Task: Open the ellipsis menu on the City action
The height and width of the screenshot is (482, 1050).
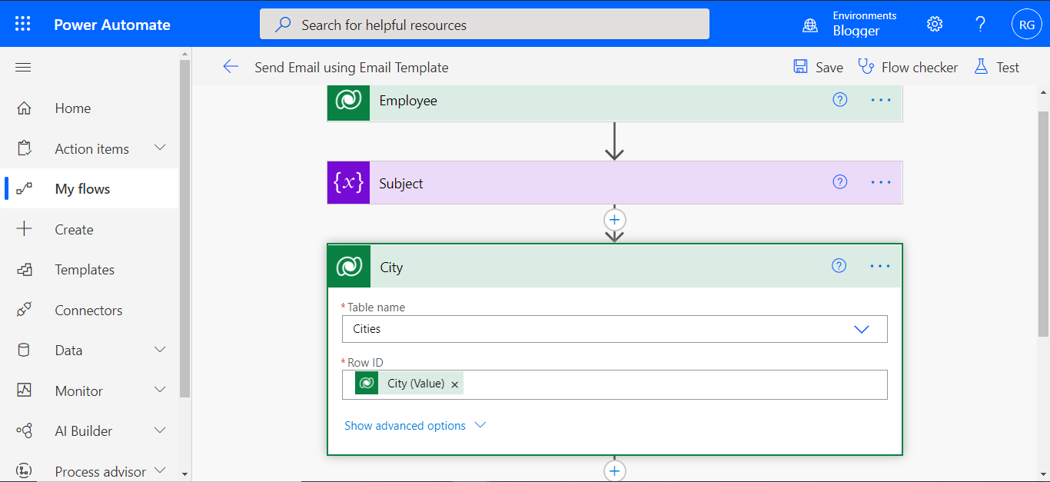Action: tap(879, 265)
